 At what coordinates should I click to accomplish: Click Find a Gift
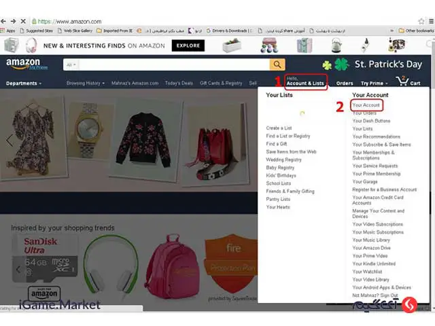277,144
